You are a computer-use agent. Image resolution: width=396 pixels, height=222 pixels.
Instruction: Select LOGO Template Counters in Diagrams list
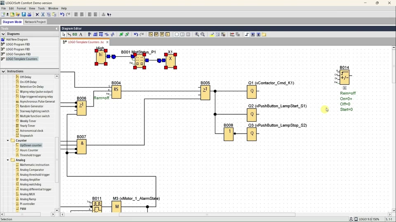(x=22, y=59)
